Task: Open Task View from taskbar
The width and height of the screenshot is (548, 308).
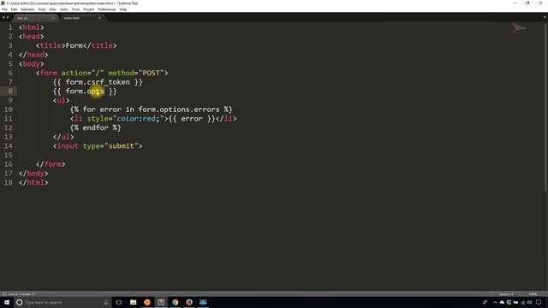Action: [119, 302]
